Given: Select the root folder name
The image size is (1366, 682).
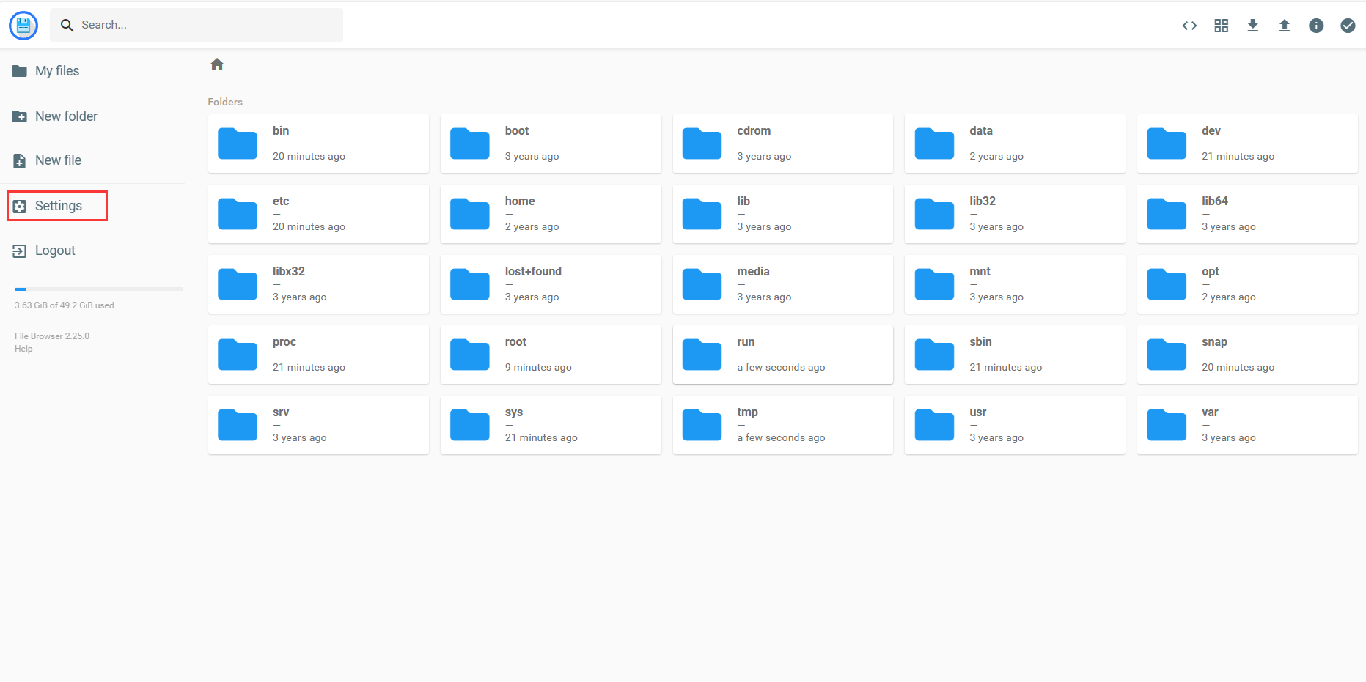Looking at the screenshot, I should point(515,342).
